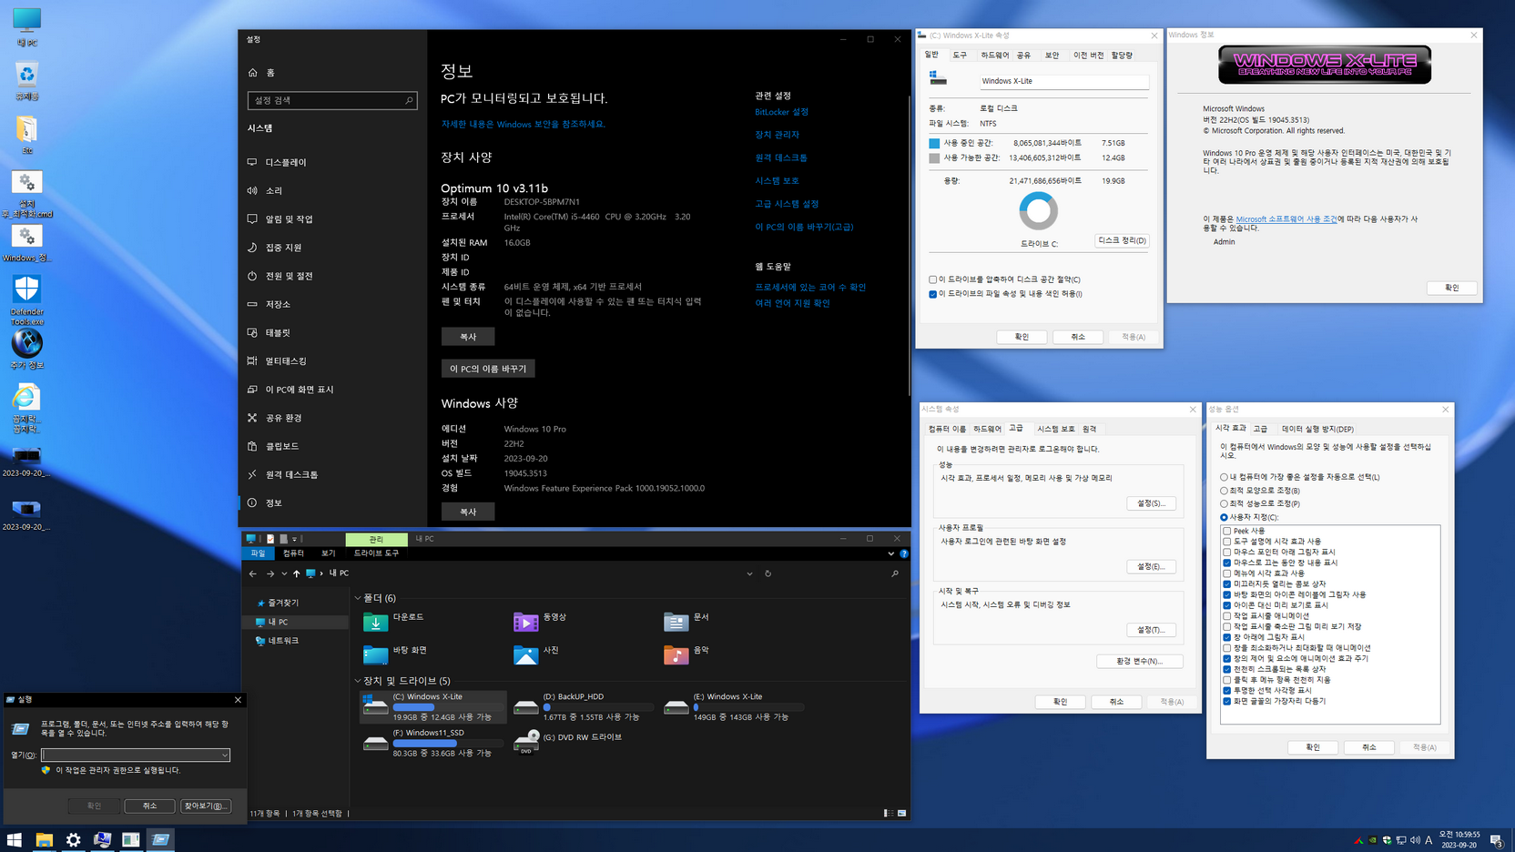
Task: Select the (F:) Windows11_SSD drive icon
Action: pyautogui.click(x=375, y=743)
